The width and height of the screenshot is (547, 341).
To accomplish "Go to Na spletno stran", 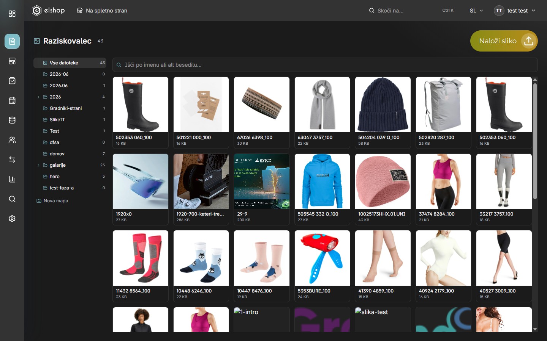I will [102, 11].
